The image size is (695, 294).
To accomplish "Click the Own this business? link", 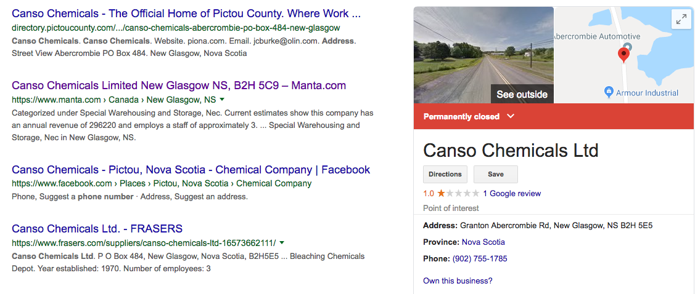I will tap(458, 281).
